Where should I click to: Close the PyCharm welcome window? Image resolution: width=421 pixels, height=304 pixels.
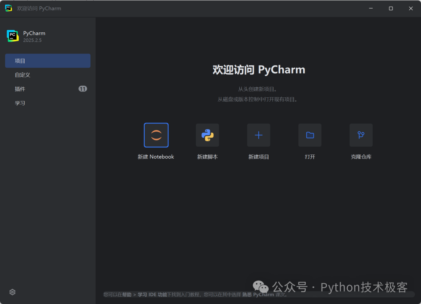pos(411,8)
